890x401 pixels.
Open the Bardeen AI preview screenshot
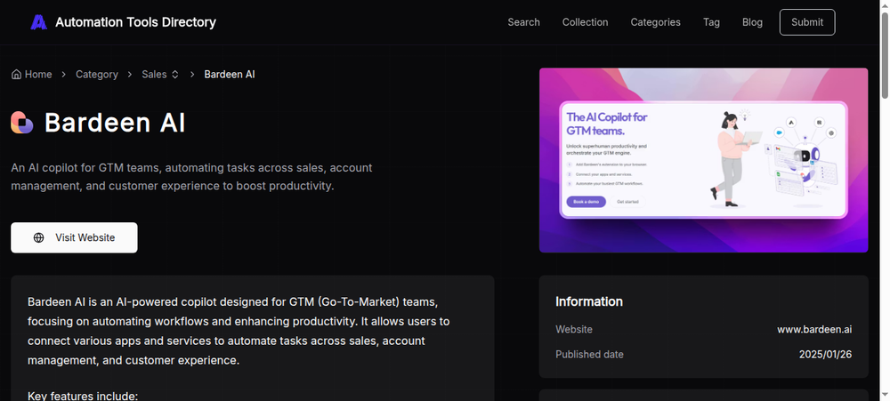pos(703,160)
